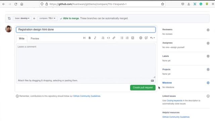Open the blue N browser extension
Image resolution: width=215 pixels, height=121 pixels.
pyautogui.click(x=195, y=4)
